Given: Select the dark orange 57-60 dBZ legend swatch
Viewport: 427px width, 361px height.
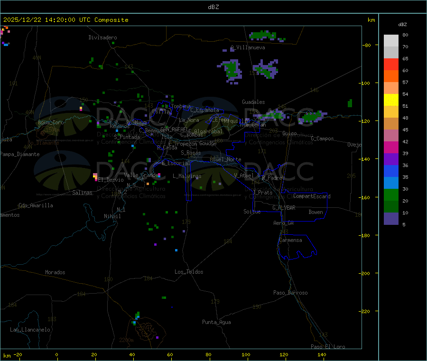Looking at the screenshot, I should coord(391,76).
